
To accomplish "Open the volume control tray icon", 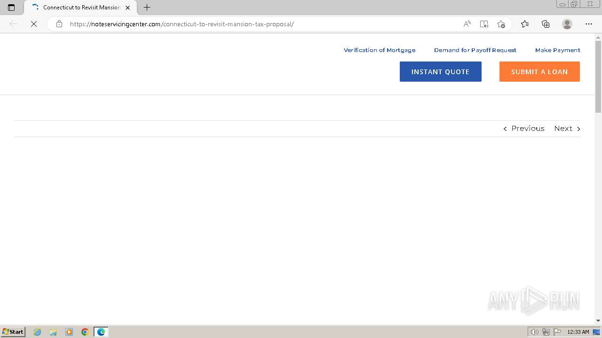I will pos(534,332).
